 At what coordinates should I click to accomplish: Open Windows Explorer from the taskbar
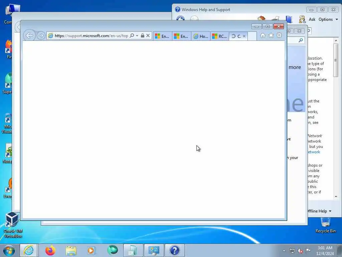tap(71, 250)
